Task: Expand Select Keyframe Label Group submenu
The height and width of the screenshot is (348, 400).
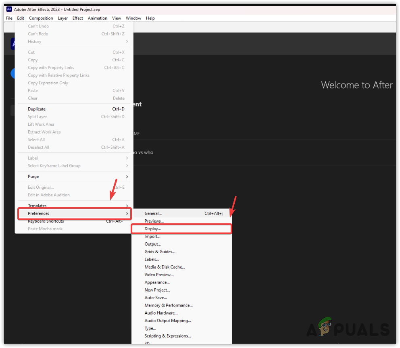Action: (74, 166)
